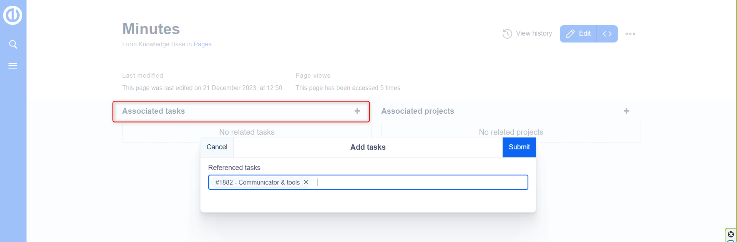Click the Minutes page title
Screen dimensions: 737x242
click(x=151, y=29)
